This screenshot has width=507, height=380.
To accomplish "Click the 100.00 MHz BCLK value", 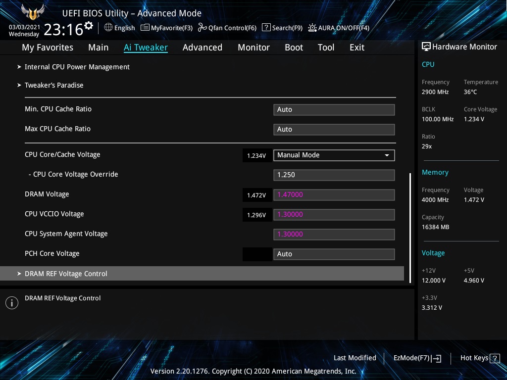I will 438,119.
